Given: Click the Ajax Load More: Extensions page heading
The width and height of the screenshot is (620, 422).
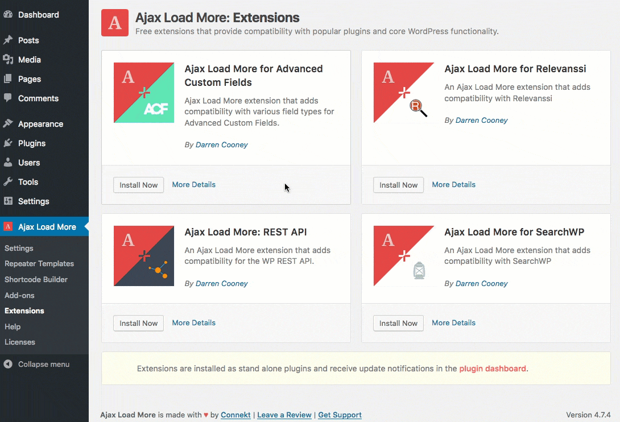Looking at the screenshot, I should coord(217,18).
